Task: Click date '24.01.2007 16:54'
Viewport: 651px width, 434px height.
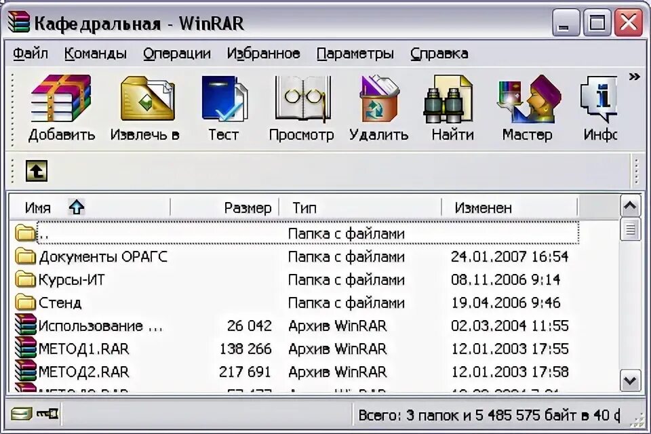Action: (509, 257)
